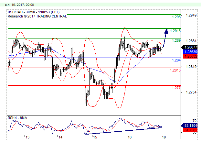The width and height of the screenshot is (201, 142).
Task: Click the date axis label 19
Action: pos(164,137)
